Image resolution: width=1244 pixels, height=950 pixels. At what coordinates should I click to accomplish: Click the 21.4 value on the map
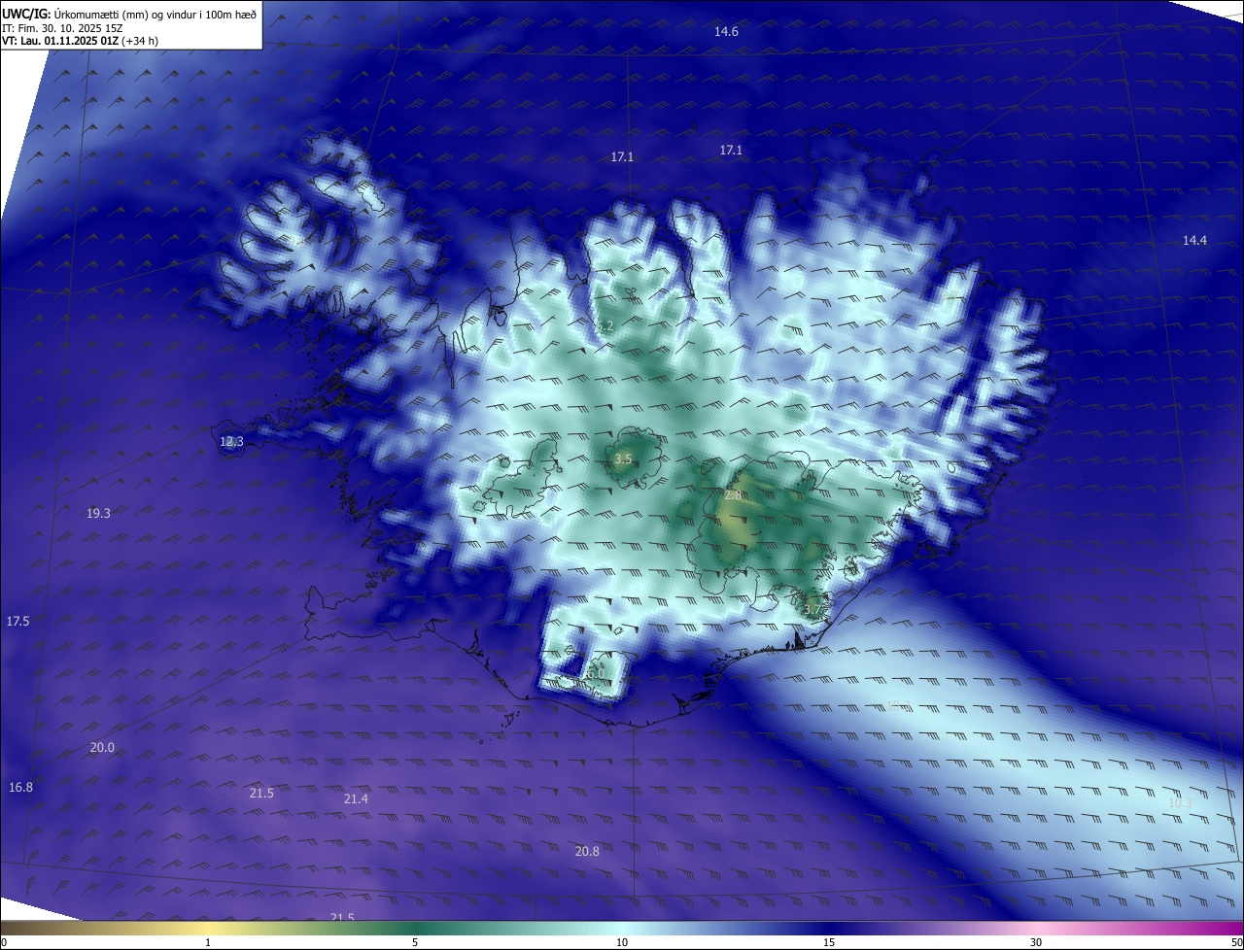pos(356,799)
